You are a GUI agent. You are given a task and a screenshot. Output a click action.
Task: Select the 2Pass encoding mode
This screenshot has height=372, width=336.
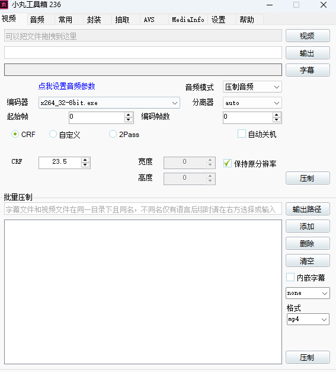pos(113,134)
